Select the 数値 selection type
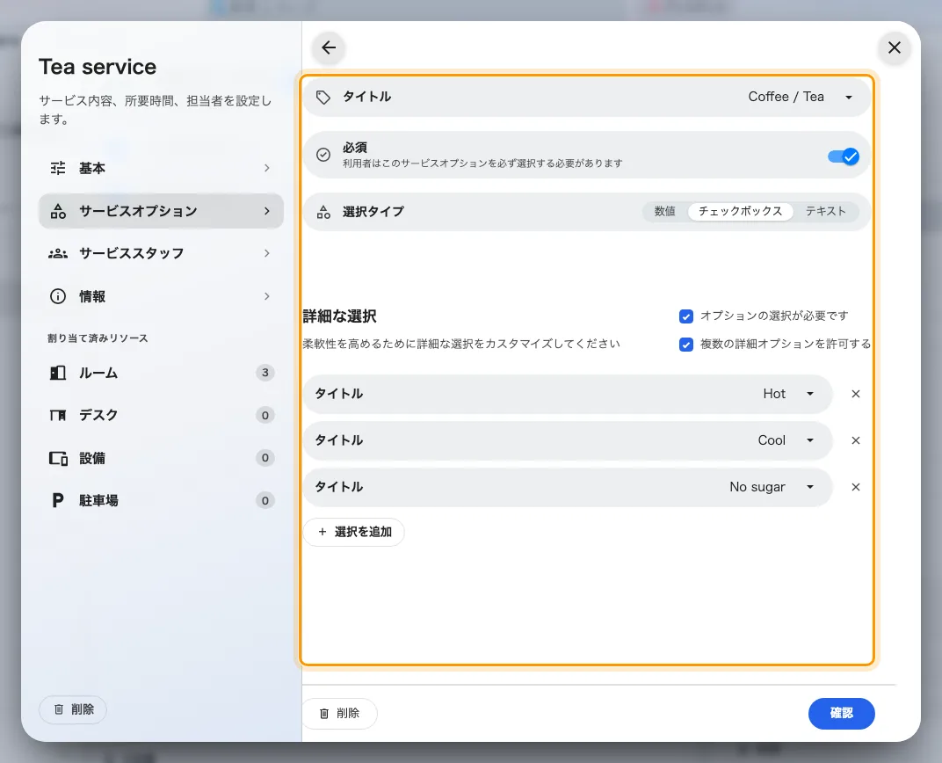The width and height of the screenshot is (942, 763). coord(664,212)
